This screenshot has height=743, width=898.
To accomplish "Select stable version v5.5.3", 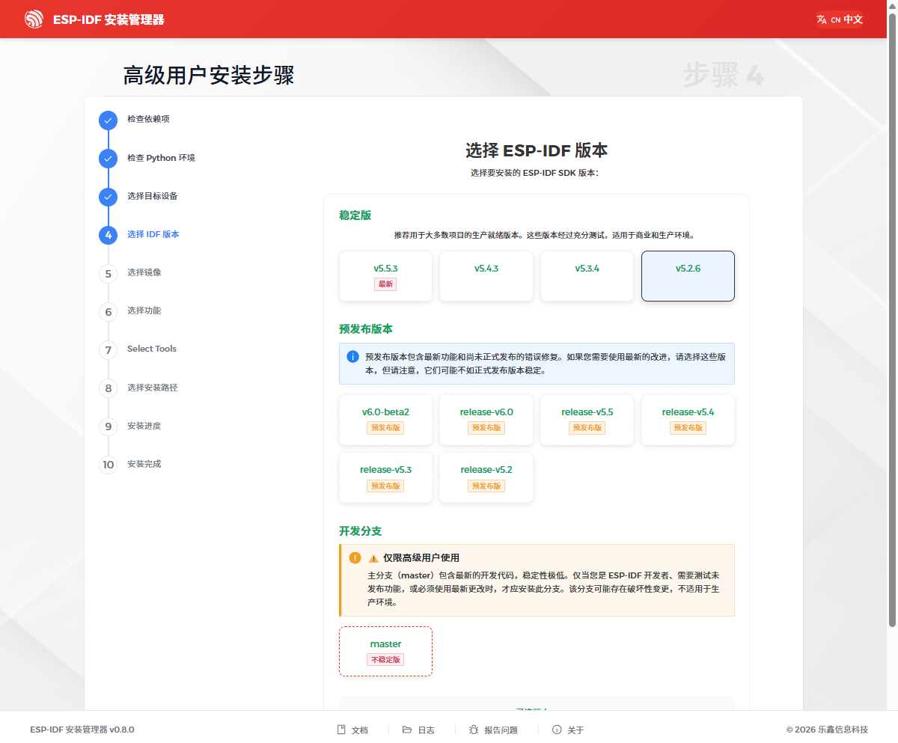I will [385, 276].
